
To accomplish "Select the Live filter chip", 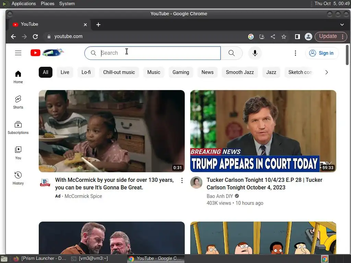I will (x=65, y=72).
